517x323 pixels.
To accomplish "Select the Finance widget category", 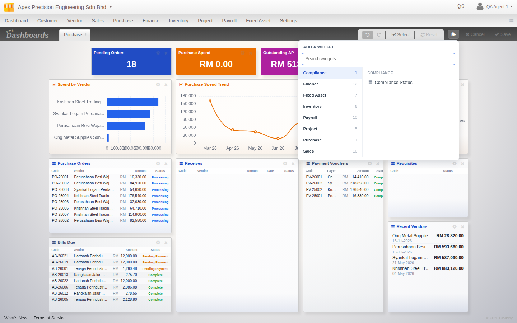I will pyautogui.click(x=330, y=84).
